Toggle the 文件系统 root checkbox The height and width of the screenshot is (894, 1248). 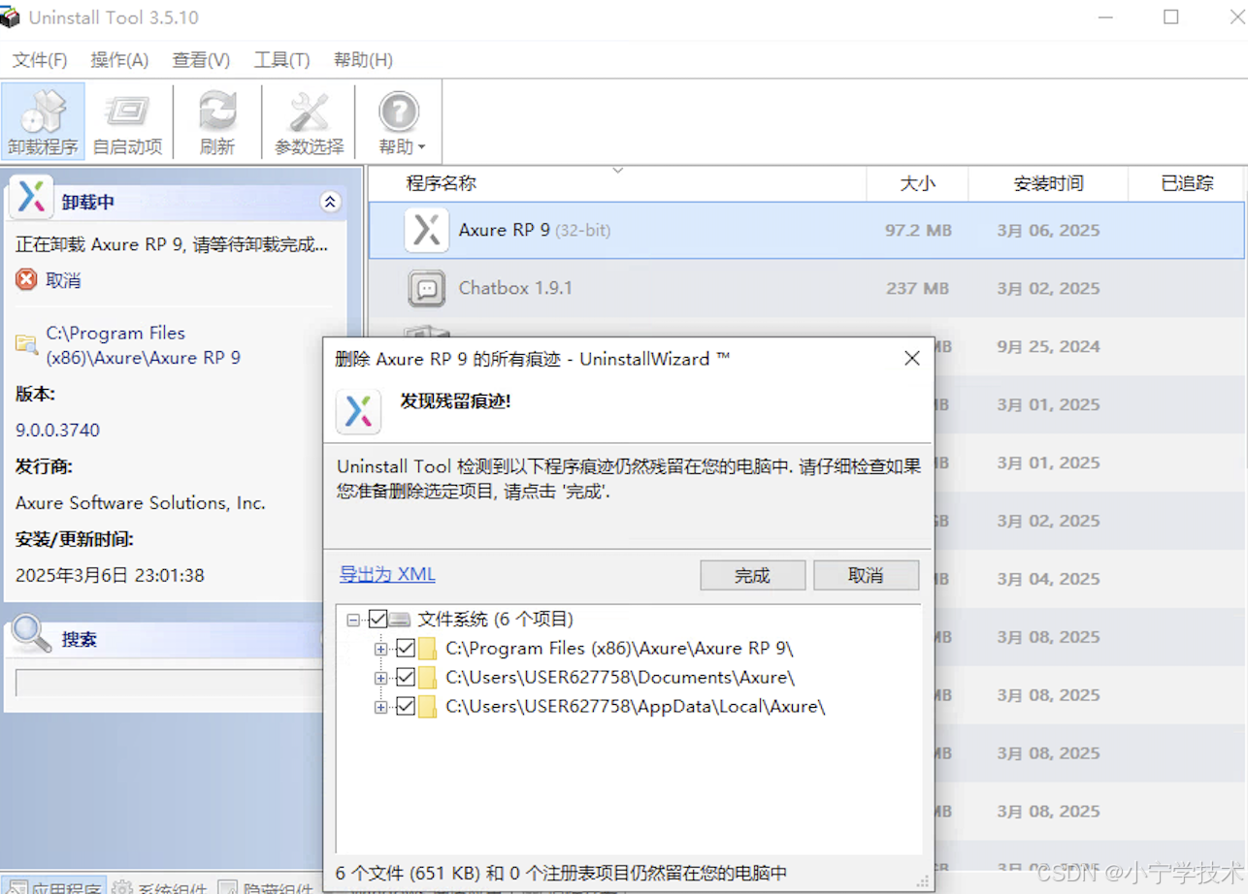click(378, 619)
